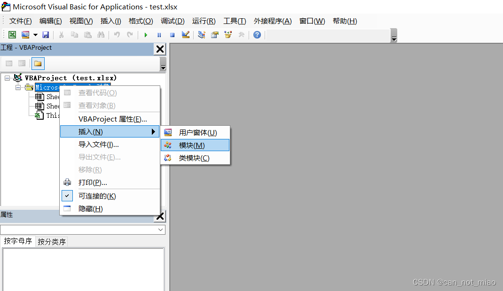The height and width of the screenshot is (291, 503).
Task: Click the View Microsoft Excel toolbar icon
Action: pyautogui.click(x=12, y=35)
